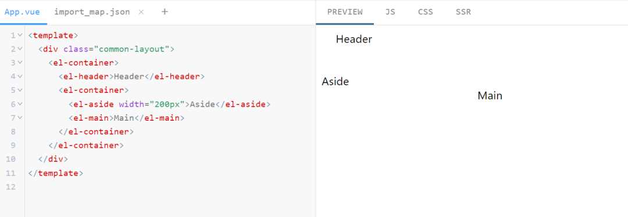Add a new file with plus icon
628x217 pixels.
click(x=165, y=12)
